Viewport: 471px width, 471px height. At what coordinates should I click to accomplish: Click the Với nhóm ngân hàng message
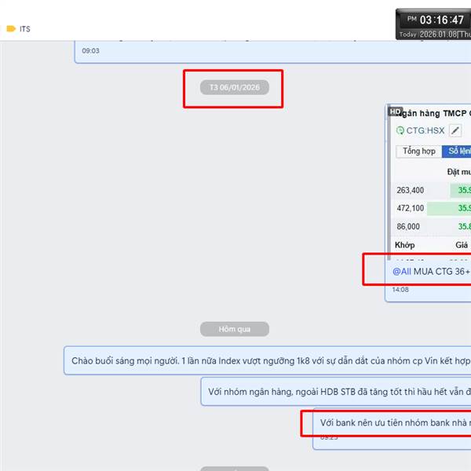coord(336,392)
